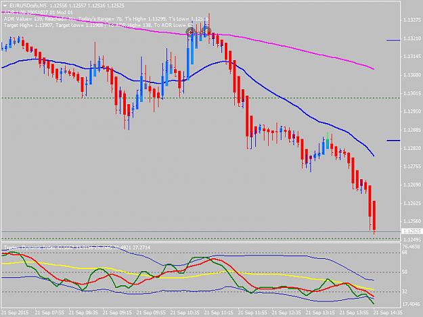Open the chart menu triangle beside EURUSDcsfx

[x=5, y=5]
